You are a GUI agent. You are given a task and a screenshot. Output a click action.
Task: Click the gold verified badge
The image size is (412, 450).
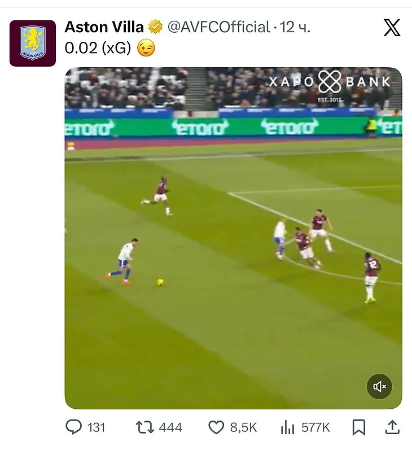(155, 27)
